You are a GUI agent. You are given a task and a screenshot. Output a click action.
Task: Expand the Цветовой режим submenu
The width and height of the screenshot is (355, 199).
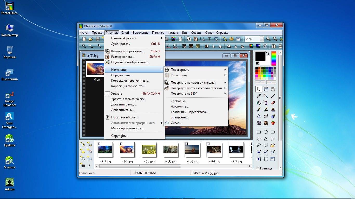point(134,38)
